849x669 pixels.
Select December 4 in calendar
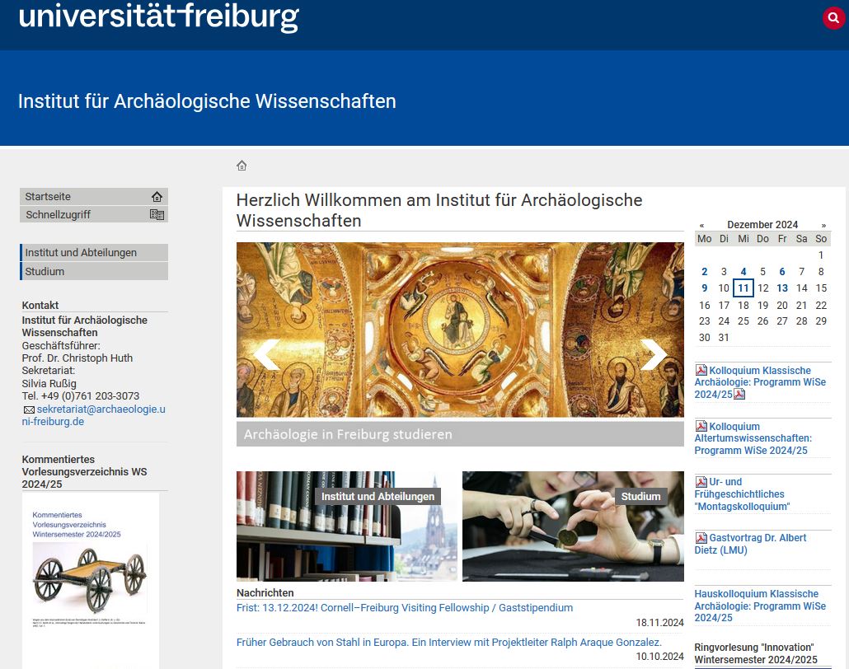[x=743, y=272]
